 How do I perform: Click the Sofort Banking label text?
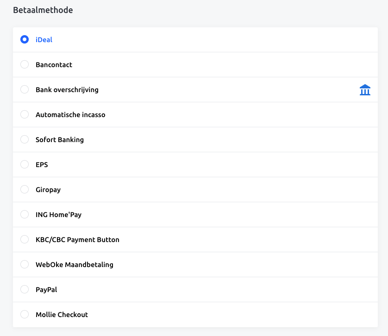(x=60, y=140)
